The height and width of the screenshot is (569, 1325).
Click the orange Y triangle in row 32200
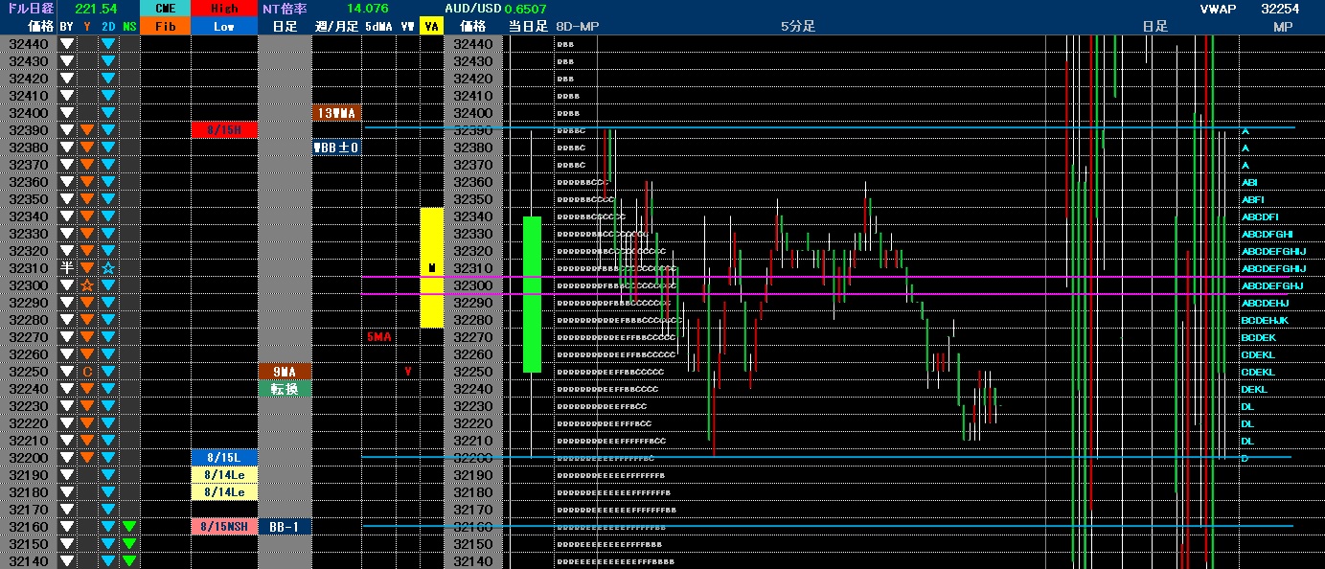(87, 458)
